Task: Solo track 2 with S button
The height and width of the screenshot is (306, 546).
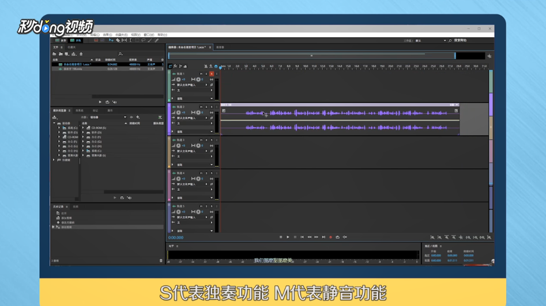Action: coord(206,107)
